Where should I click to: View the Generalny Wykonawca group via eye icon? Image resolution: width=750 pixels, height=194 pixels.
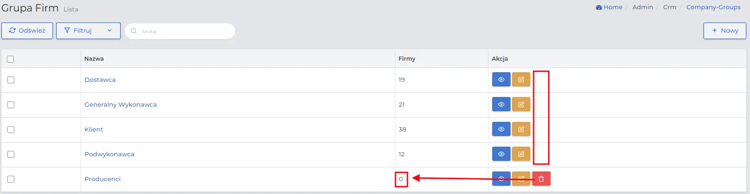(501, 104)
